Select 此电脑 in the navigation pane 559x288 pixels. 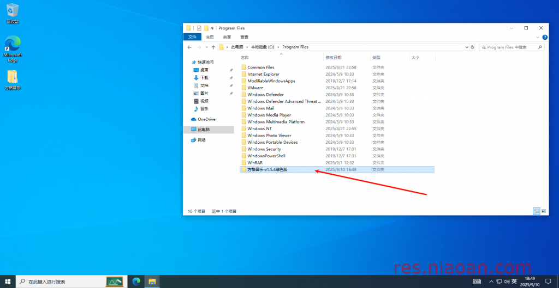click(209, 130)
